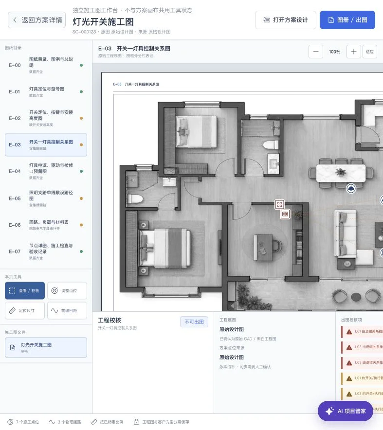Fit the drawing with the 适应 button
The height and width of the screenshot is (430, 383).
370,52
